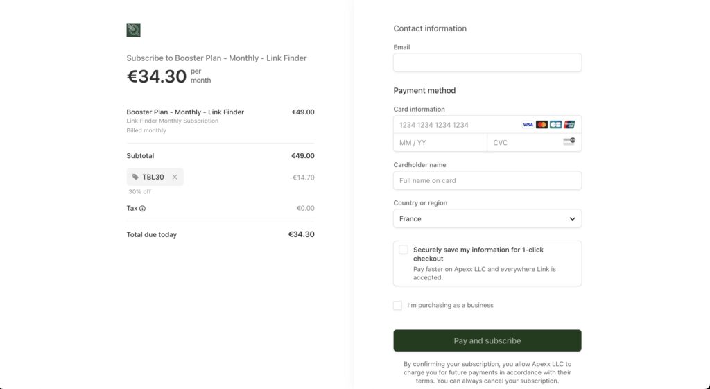Click the Mastercard icon
Screen dimensions: 710x389
click(x=542, y=125)
